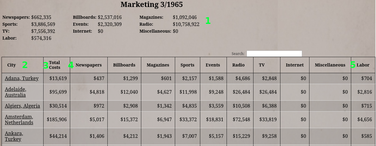Open the Algiers, Algeria city link
The image size is (376, 146).
[x=22, y=106]
